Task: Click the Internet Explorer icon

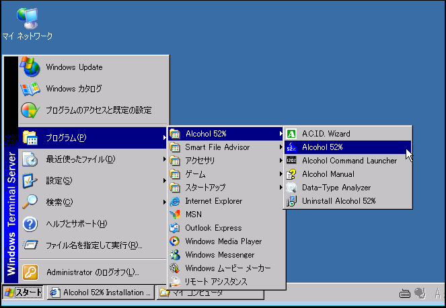Action: pyautogui.click(x=175, y=201)
